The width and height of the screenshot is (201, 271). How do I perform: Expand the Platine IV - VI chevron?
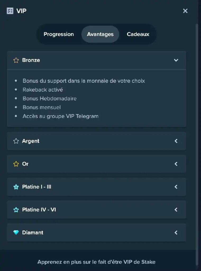pyautogui.click(x=176, y=210)
